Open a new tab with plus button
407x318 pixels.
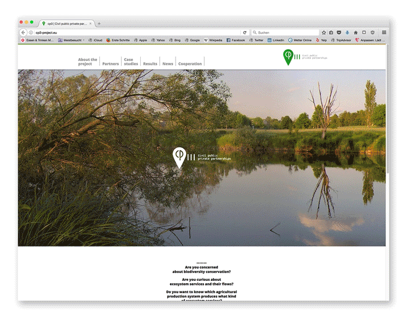(x=99, y=24)
